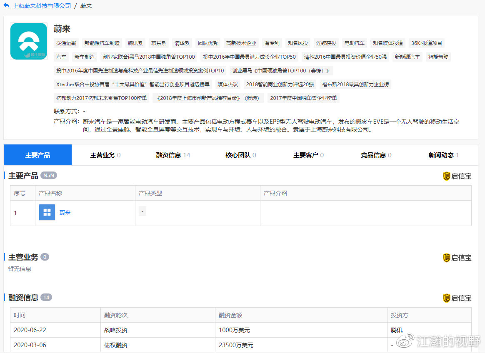Select the 主要产品 tab
The height and width of the screenshot is (353, 485).
tap(37, 155)
